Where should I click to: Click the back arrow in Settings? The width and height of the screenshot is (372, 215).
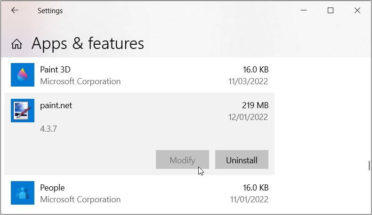(x=15, y=10)
